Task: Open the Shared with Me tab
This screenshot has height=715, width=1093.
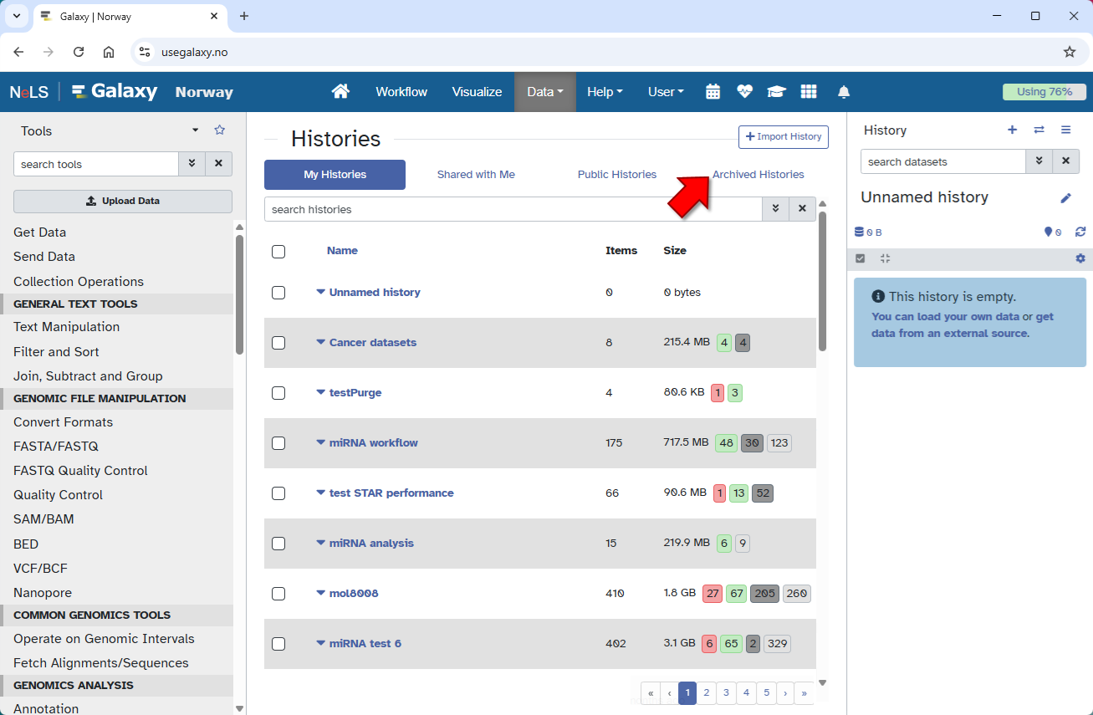Action: tap(476, 175)
